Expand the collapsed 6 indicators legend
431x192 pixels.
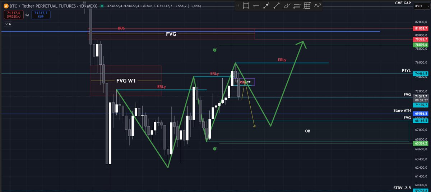pyautogui.click(x=8, y=24)
